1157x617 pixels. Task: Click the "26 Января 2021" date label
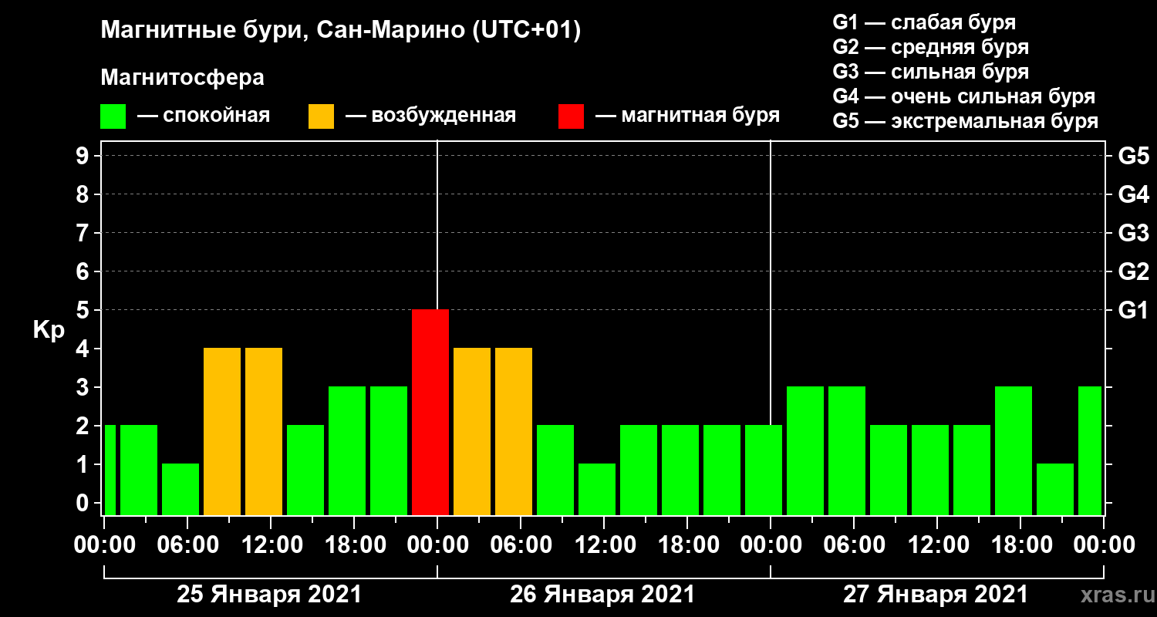point(602,595)
